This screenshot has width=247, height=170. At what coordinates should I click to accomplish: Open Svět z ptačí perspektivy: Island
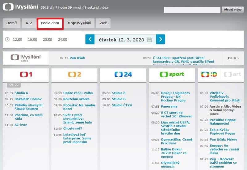coord(77,119)
